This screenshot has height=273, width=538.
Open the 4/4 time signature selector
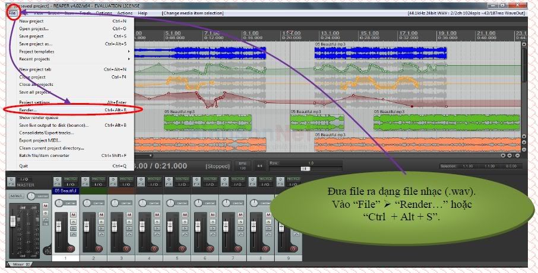(259, 166)
